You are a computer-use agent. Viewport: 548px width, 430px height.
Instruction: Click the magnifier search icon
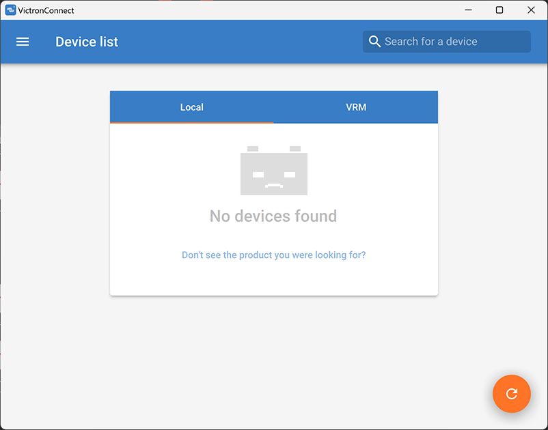[374, 42]
